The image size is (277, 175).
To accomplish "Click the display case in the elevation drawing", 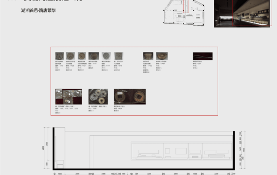I will pos(182,151).
